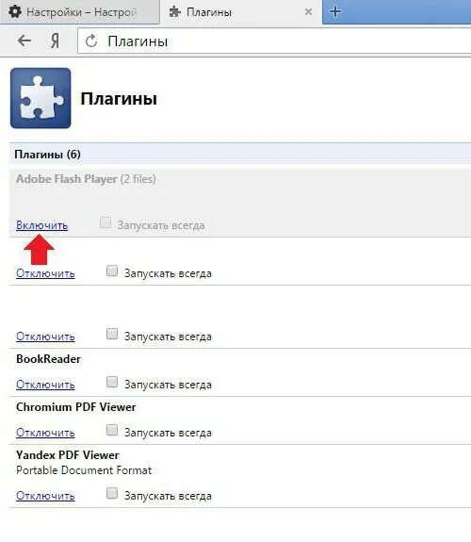Click the Плагины (6) section header
The image size is (471, 542).
click(x=240, y=154)
